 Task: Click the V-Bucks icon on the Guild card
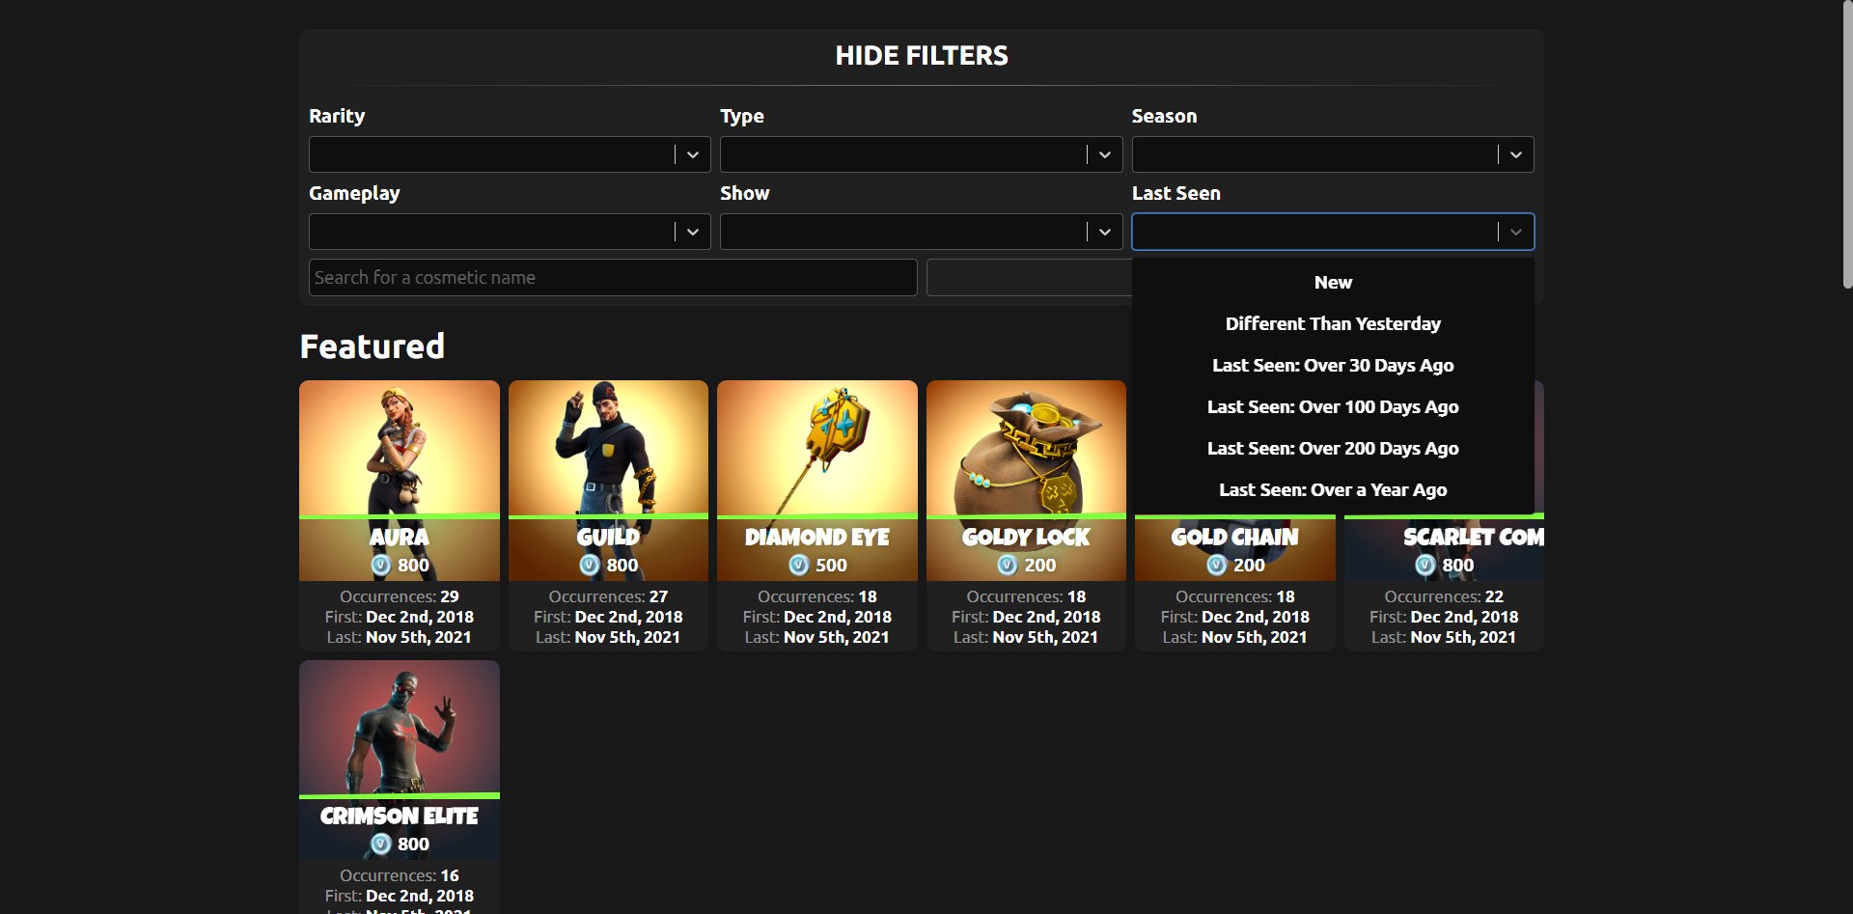pos(590,565)
